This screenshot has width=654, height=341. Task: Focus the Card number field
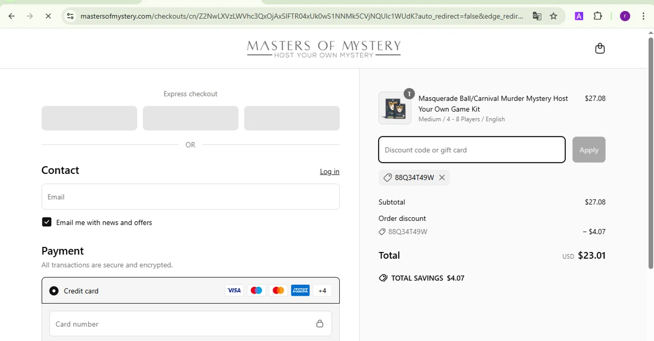[x=191, y=324]
